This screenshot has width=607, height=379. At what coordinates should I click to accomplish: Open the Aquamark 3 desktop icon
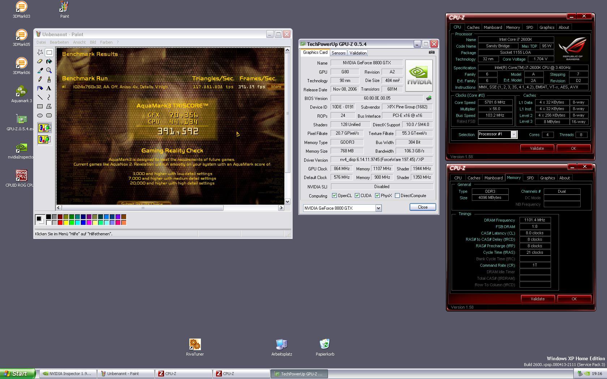coord(21,94)
